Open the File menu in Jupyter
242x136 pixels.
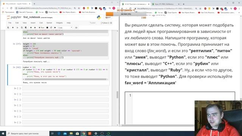pyautogui.click(x=10, y=23)
